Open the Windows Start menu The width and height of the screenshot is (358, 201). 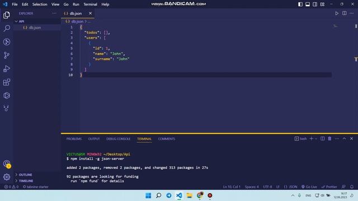[148, 195]
